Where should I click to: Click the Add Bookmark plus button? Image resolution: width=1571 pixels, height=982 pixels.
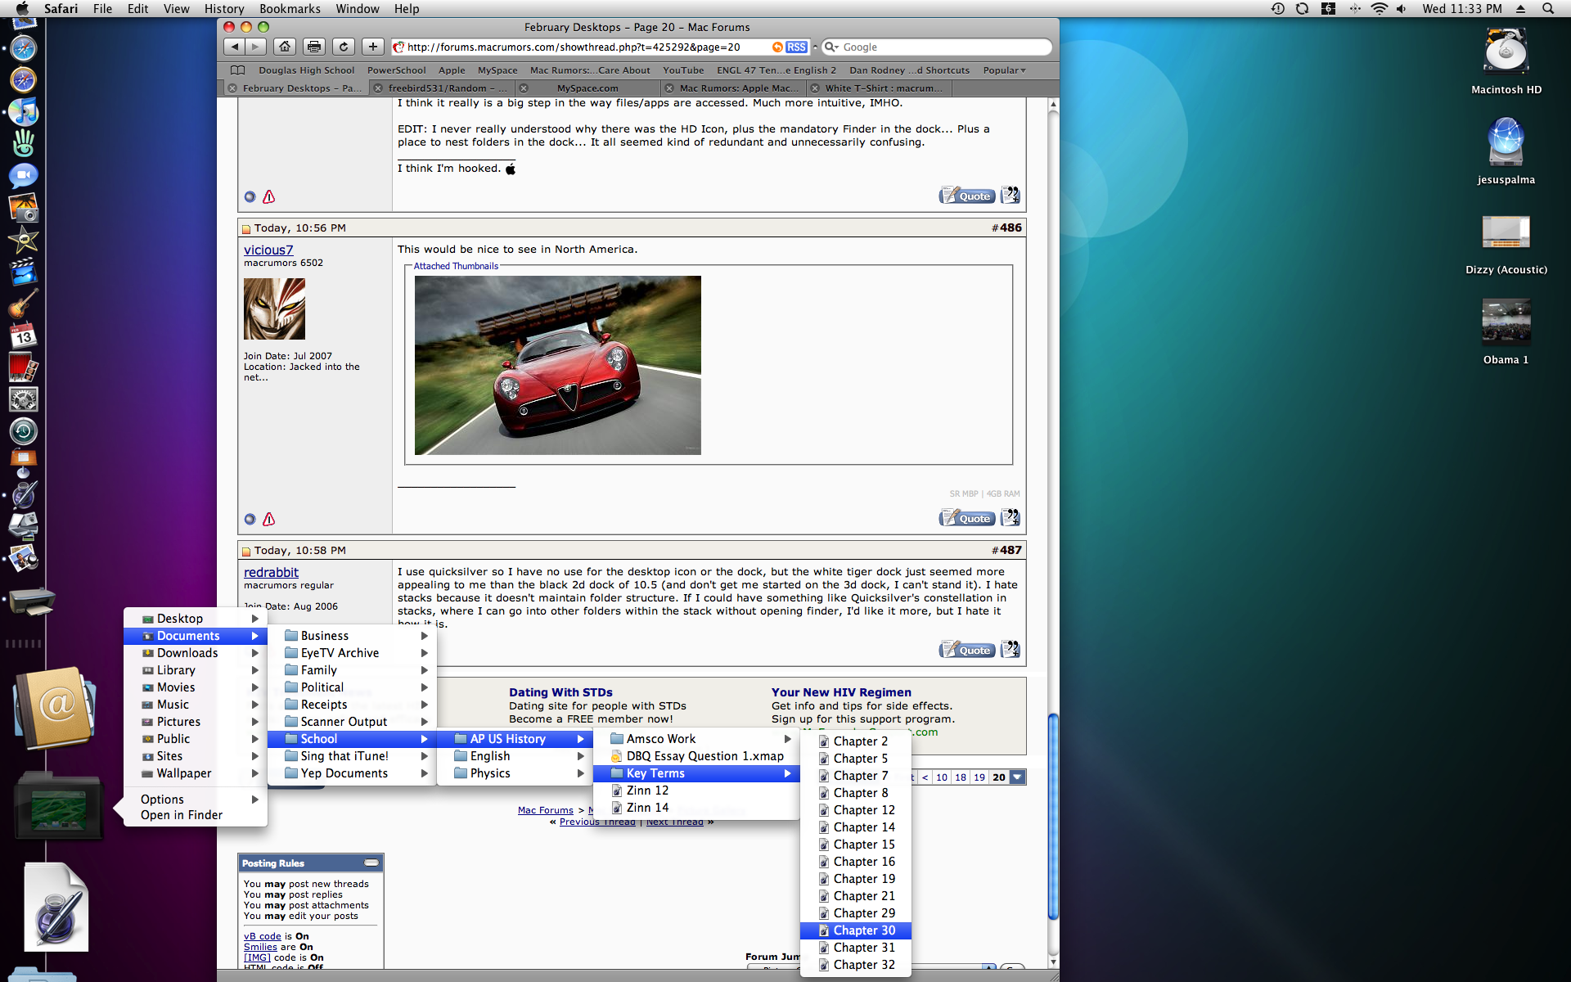pos(373,47)
